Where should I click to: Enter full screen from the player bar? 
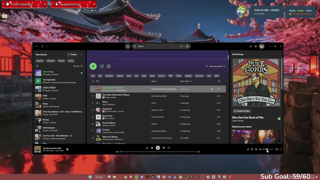tap(280, 149)
